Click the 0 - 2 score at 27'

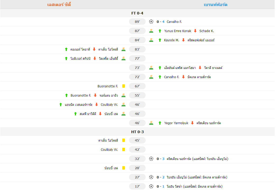coord(160,177)
